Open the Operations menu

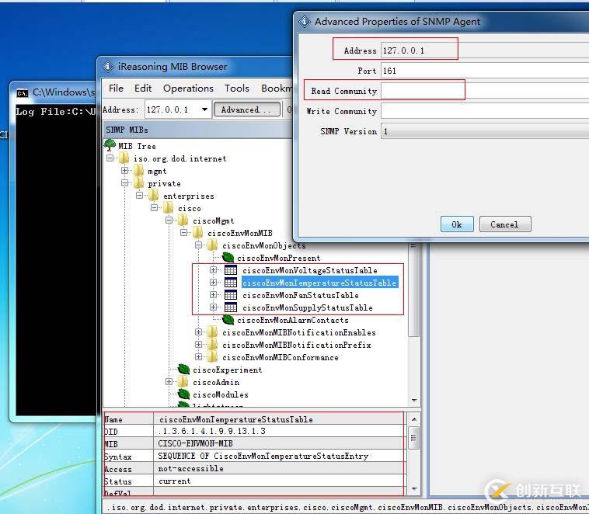(188, 89)
